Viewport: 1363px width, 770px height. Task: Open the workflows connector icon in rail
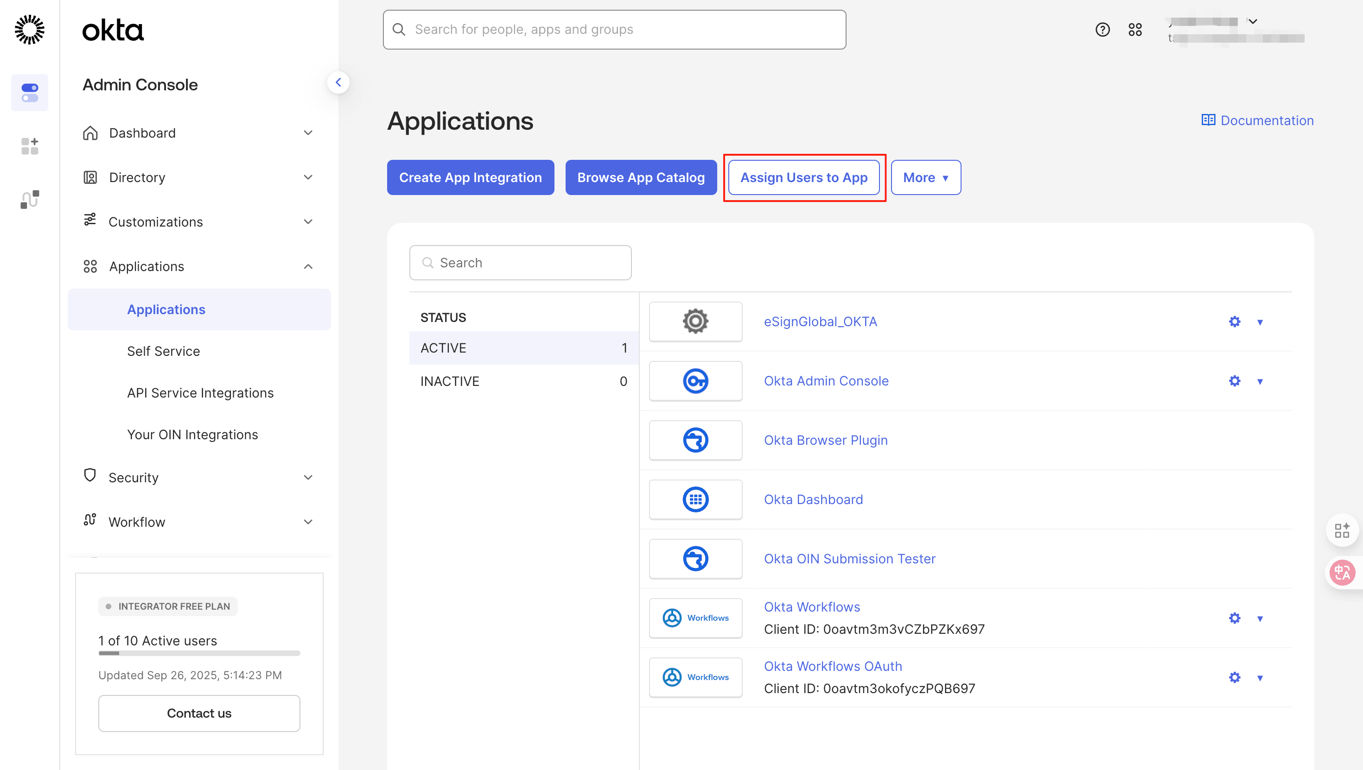[30, 199]
